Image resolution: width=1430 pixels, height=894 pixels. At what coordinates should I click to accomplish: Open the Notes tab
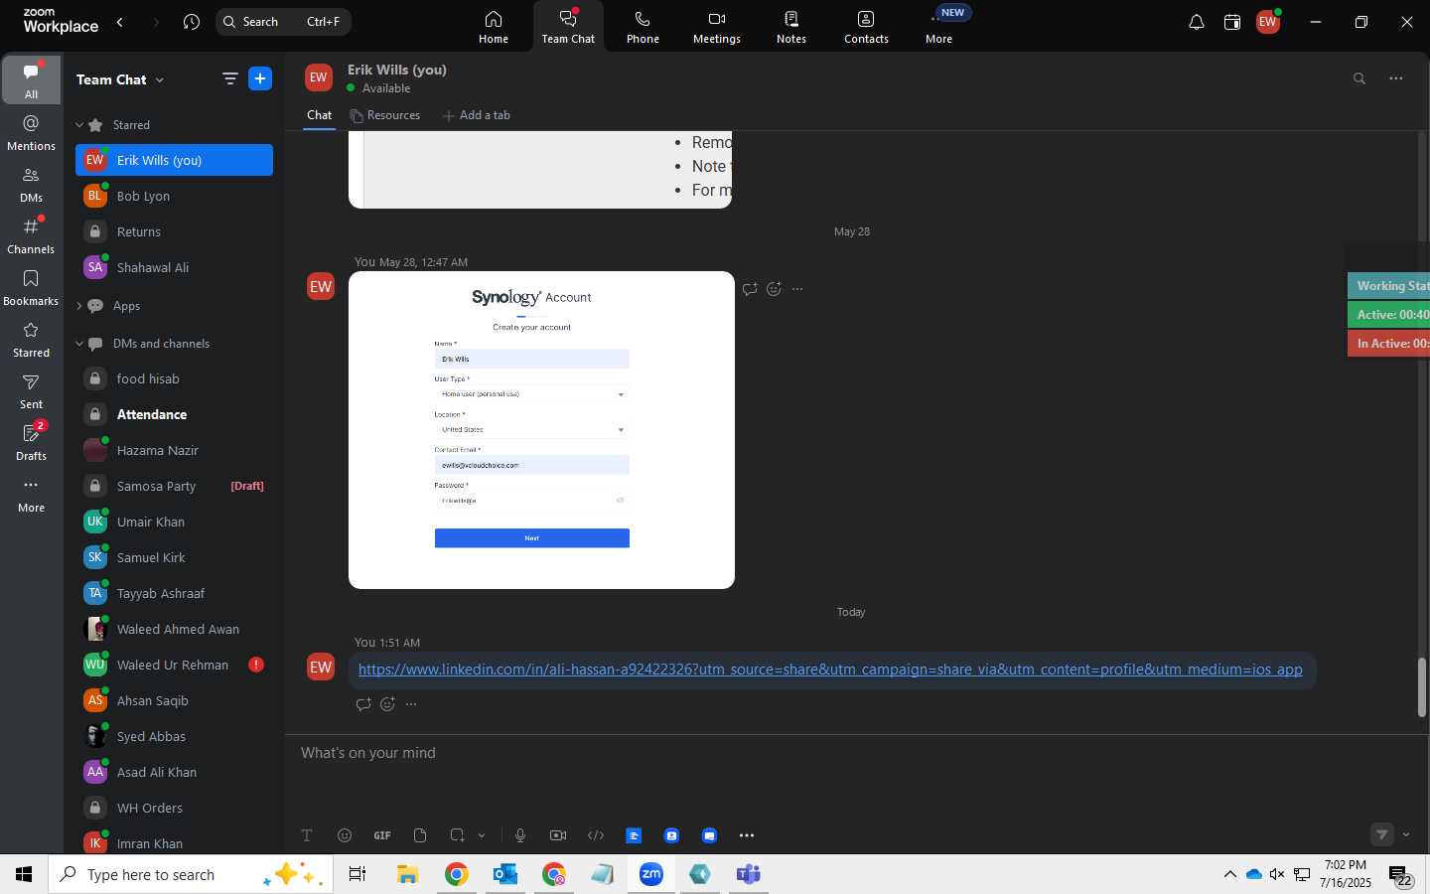(x=791, y=27)
